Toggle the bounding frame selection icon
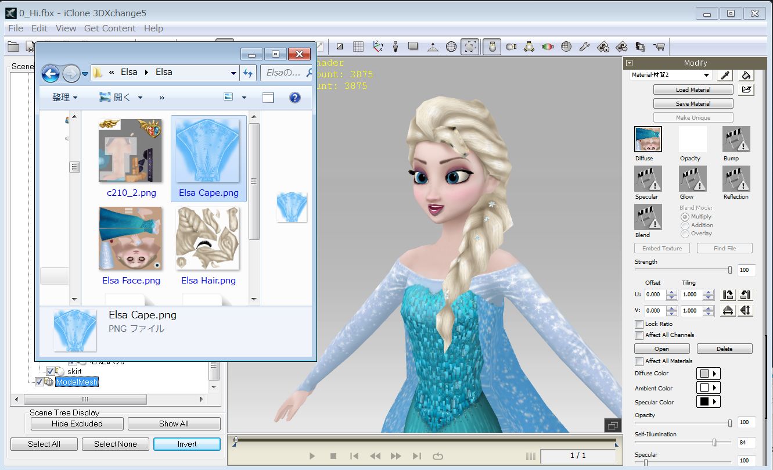Image resolution: width=773 pixels, height=470 pixels. pyautogui.click(x=470, y=47)
